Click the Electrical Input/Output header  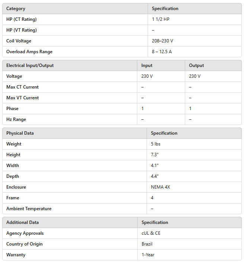pyautogui.click(x=30, y=65)
